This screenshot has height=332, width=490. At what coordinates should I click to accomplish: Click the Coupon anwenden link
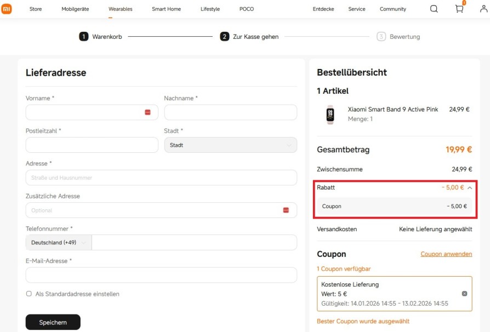point(446,254)
